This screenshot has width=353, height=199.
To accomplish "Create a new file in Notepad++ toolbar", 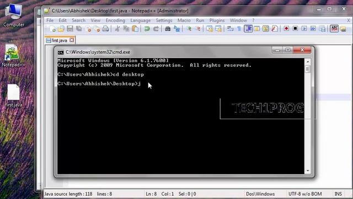I will (53, 29).
